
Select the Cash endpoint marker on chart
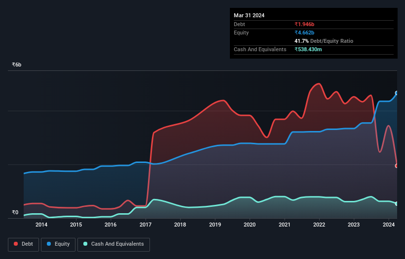point(397,204)
